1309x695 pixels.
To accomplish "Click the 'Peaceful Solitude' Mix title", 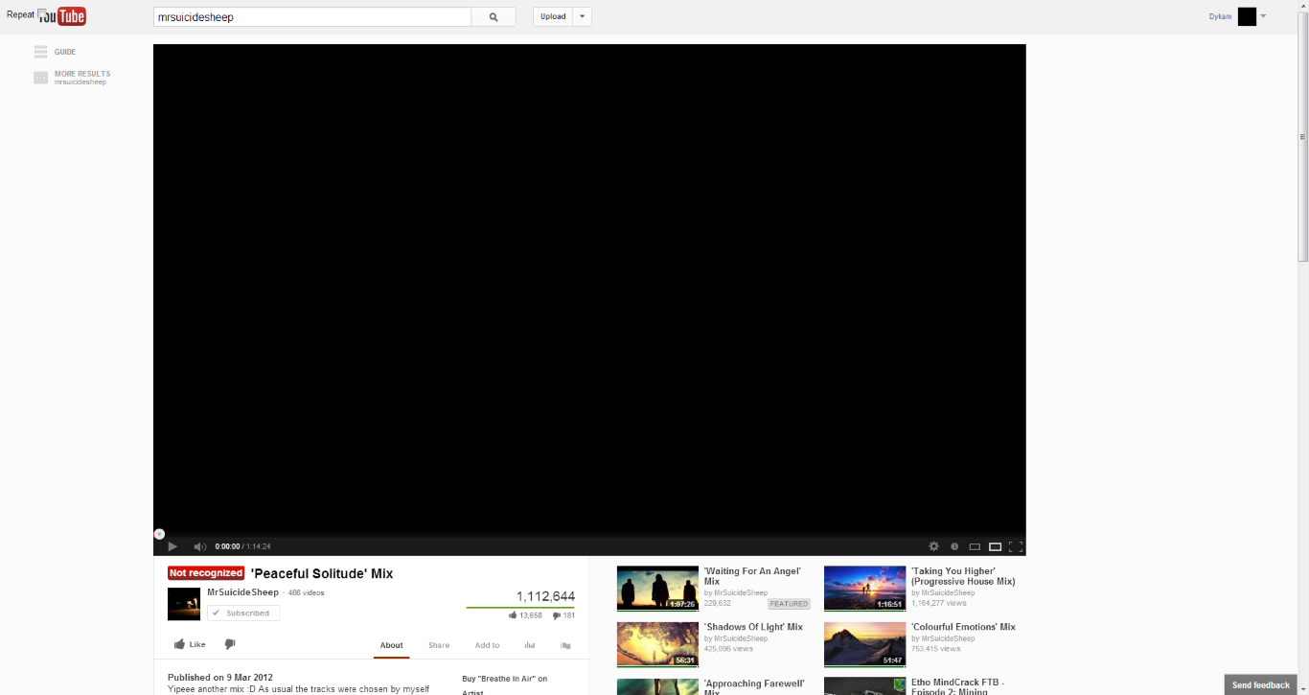I will [x=322, y=573].
